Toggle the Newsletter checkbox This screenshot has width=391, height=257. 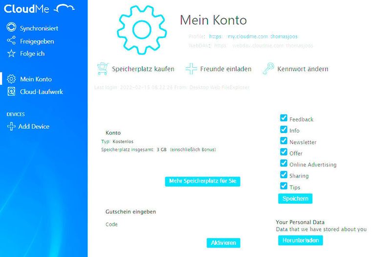[x=283, y=140]
